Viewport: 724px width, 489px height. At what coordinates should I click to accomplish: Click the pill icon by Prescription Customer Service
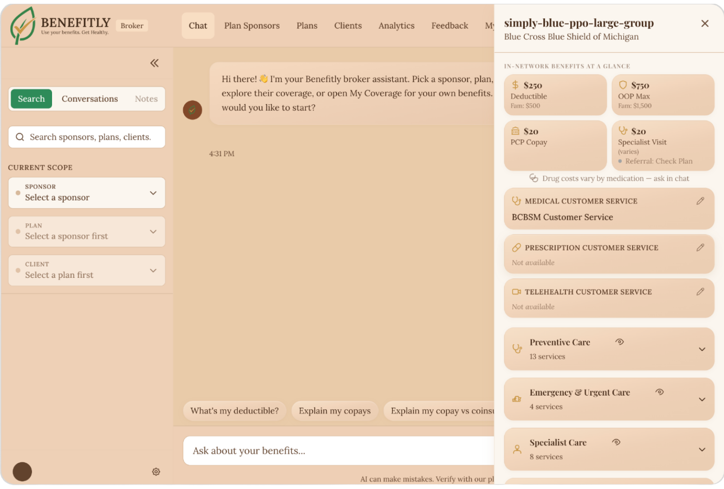[x=516, y=247]
